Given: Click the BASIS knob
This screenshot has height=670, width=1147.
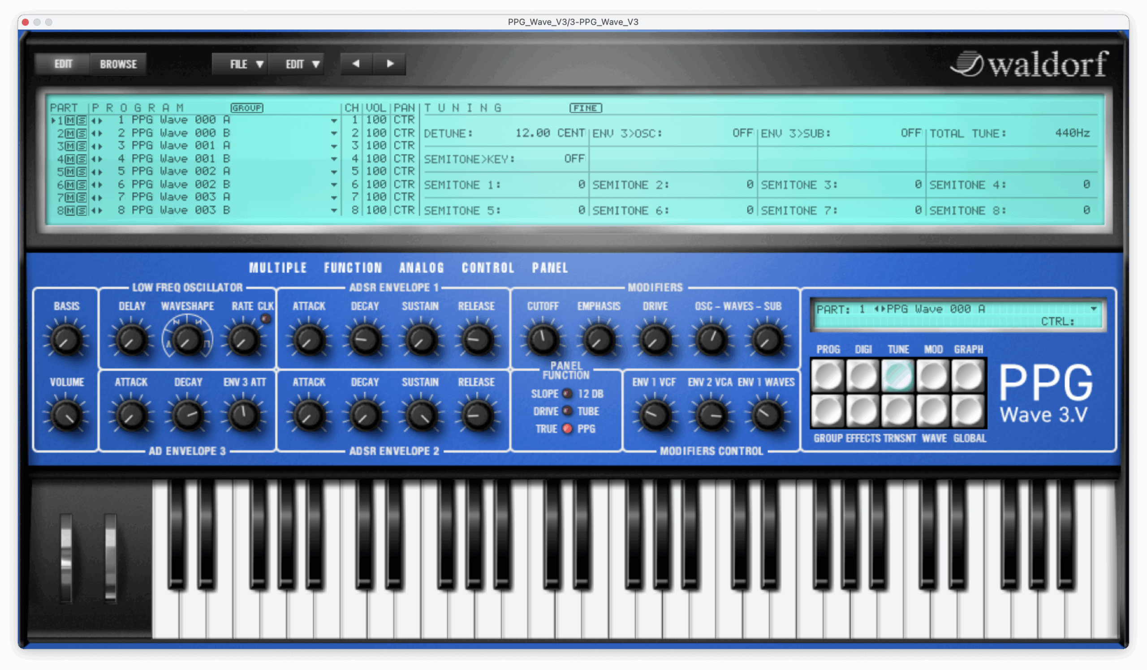Looking at the screenshot, I should click(66, 340).
